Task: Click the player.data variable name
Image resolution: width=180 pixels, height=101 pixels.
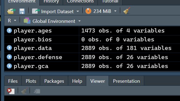Action: click(x=33, y=48)
